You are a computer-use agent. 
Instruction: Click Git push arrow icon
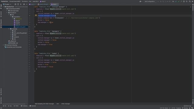pos(181,1)
